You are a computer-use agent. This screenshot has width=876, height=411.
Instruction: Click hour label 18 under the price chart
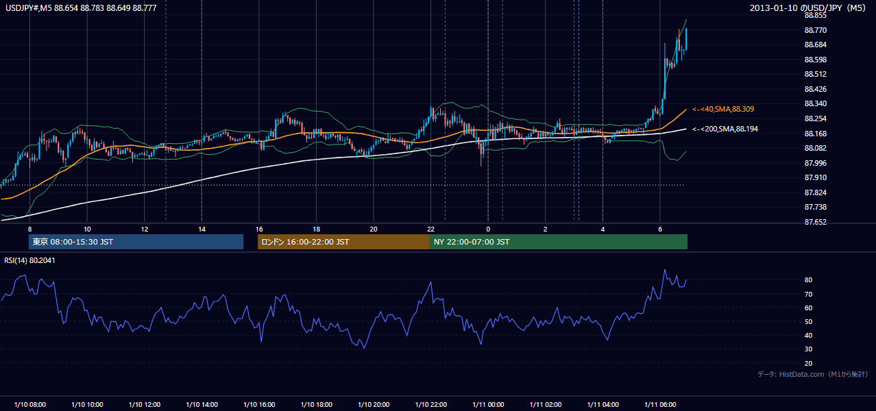(316, 229)
